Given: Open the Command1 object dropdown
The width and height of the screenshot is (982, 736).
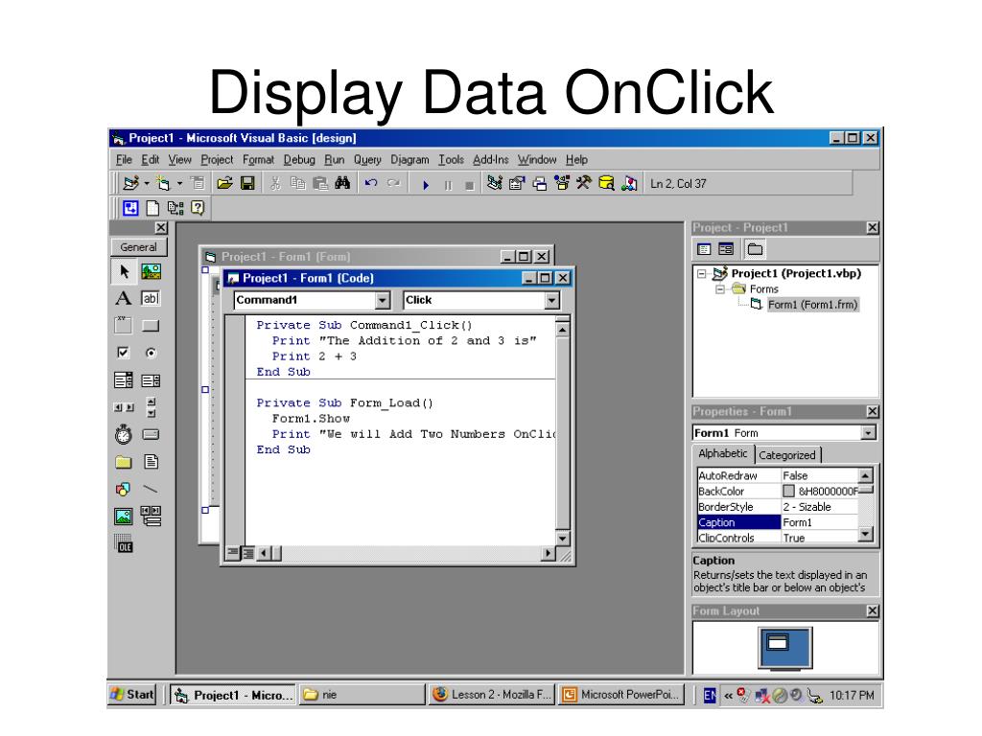Looking at the screenshot, I should pyautogui.click(x=383, y=300).
